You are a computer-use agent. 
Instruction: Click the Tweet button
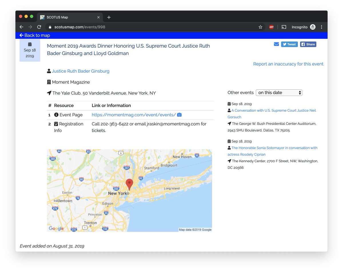click(x=289, y=44)
